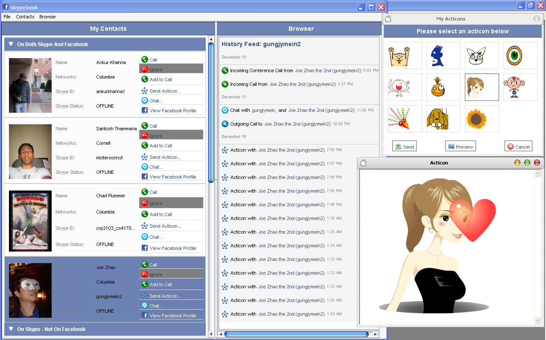
Task: Click scroll-right arrow in Browser panel
Action: tap(376, 334)
